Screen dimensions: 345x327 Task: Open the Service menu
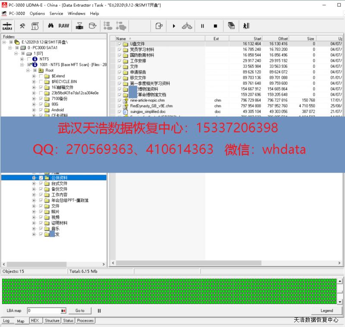56,13
